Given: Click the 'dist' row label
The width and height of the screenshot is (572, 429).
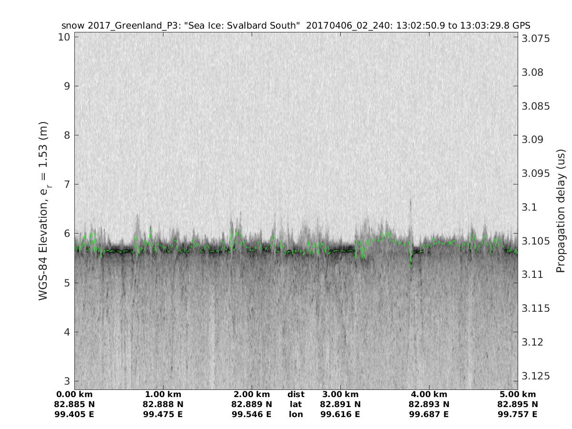Looking at the screenshot, I should 296,394.
